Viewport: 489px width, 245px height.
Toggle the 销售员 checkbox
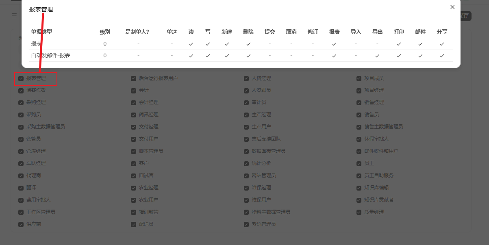pyautogui.click(x=359, y=115)
